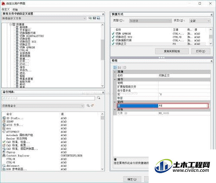This screenshot has width=216, height=183.
Task: Click the property pages icon in 特性 toolbar
Action: (x=125, y=67)
